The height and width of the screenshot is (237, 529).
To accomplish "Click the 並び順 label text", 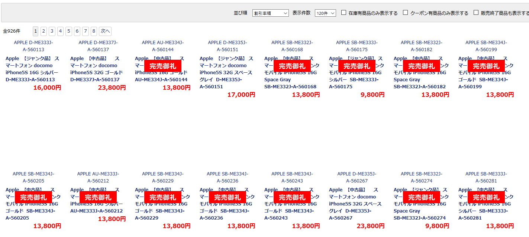I will coord(240,13).
